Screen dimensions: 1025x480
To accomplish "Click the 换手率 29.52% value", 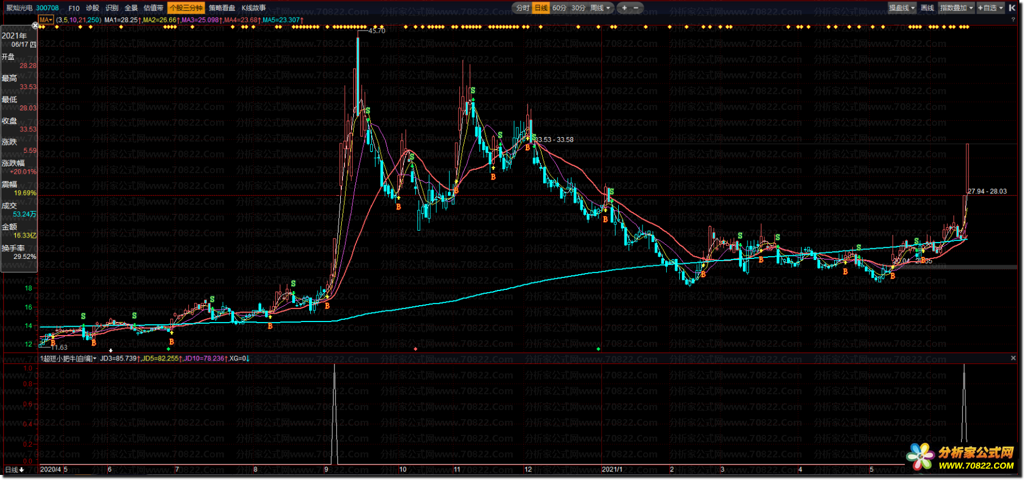I will coord(25,257).
